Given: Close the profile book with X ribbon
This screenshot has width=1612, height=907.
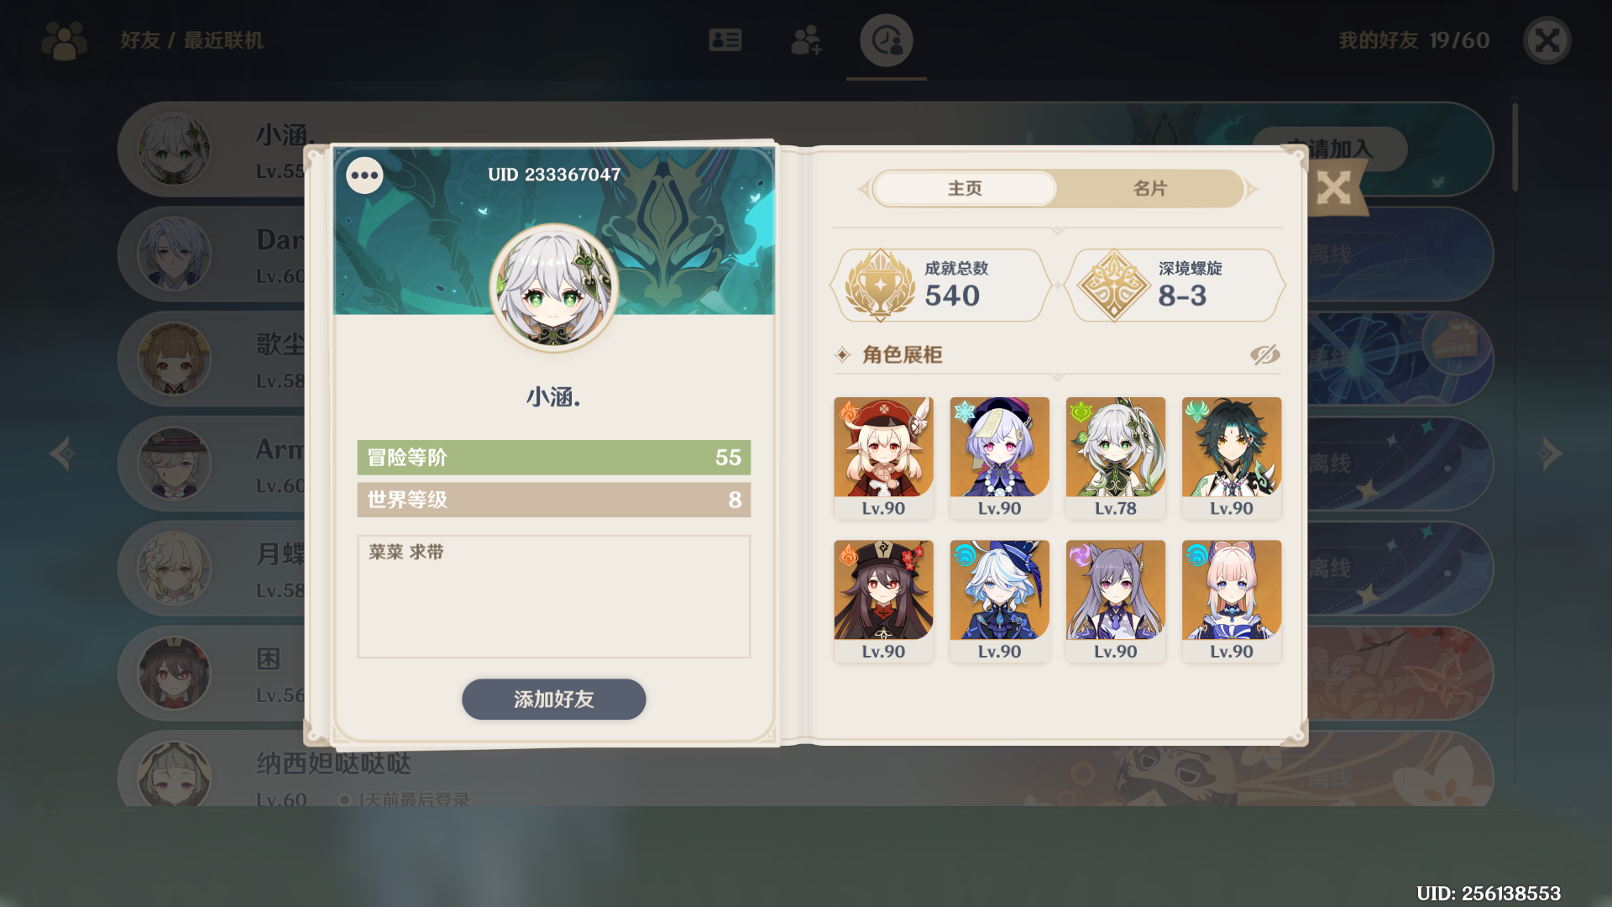Looking at the screenshot, I should (x=1333, y=188).
